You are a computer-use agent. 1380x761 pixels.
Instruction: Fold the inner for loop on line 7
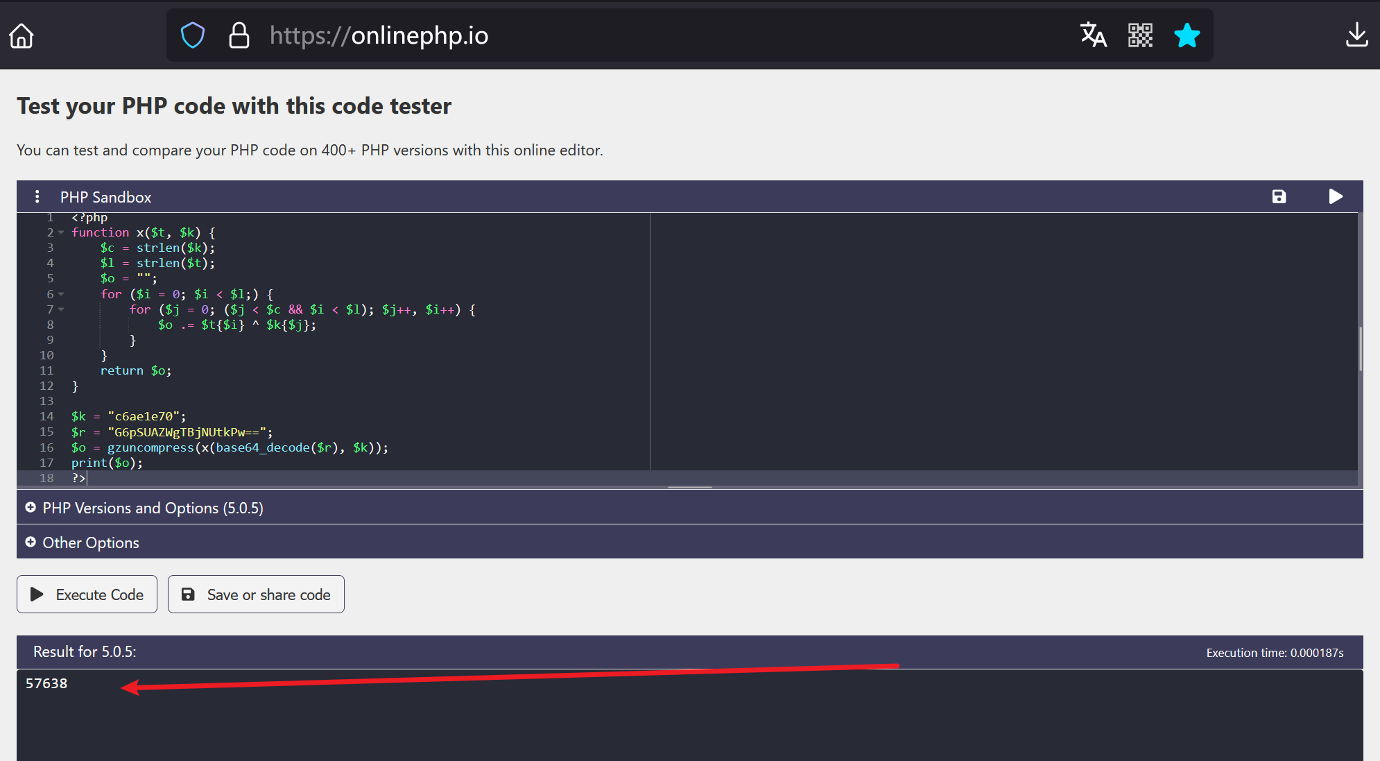61,309
